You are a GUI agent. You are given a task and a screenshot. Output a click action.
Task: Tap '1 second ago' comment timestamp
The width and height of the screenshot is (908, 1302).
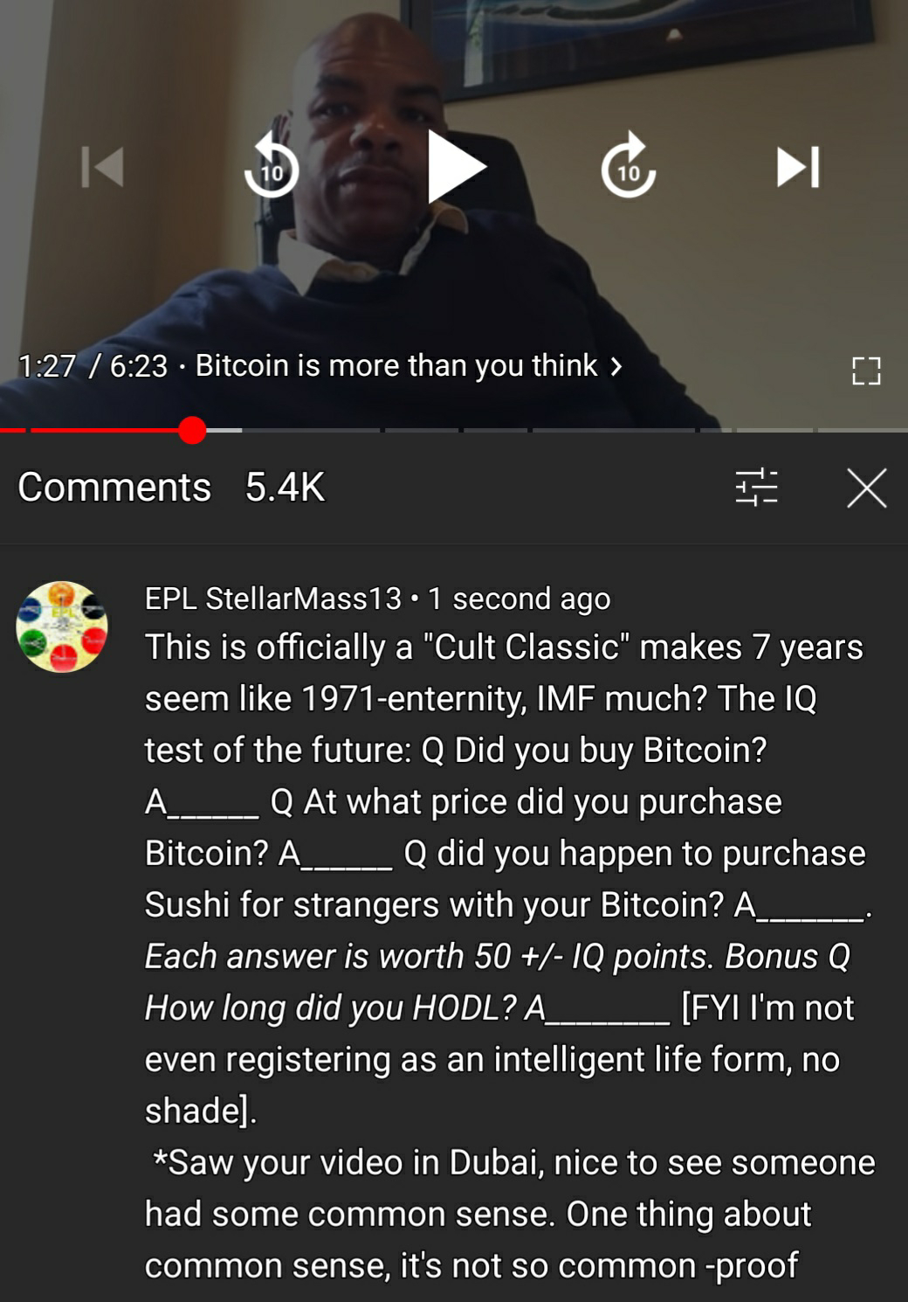point(519,599)
